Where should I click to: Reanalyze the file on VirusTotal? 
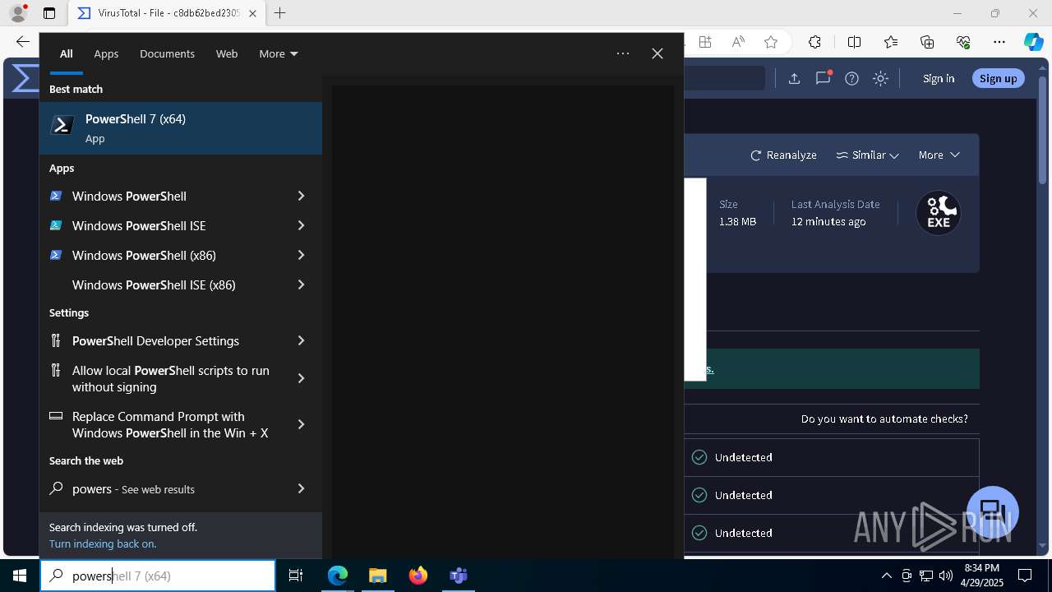point(783,155)
